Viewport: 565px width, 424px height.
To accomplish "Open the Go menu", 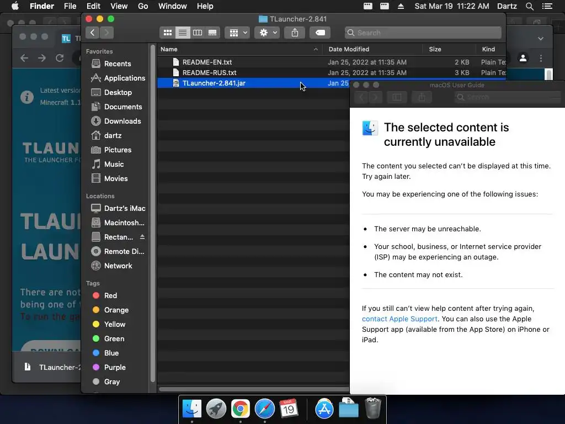I will pos(143,6).
